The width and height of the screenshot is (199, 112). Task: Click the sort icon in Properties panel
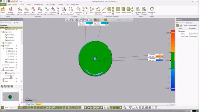pyautogui.click(x=181, y=26)
